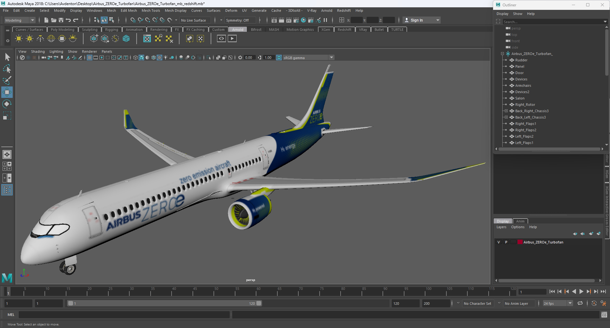Click the Arnold TX Manager shelf icon

tap(147, 39)
